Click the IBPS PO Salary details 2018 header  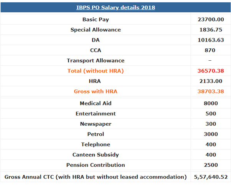click(x=115, y=8)
